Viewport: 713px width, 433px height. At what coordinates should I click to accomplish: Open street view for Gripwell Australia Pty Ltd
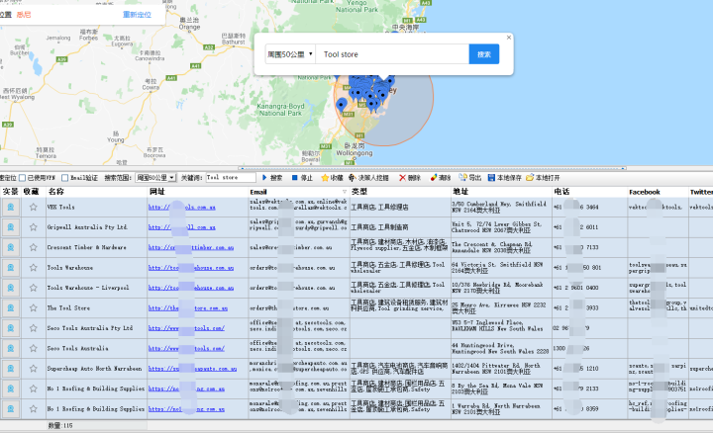[11, 227]
